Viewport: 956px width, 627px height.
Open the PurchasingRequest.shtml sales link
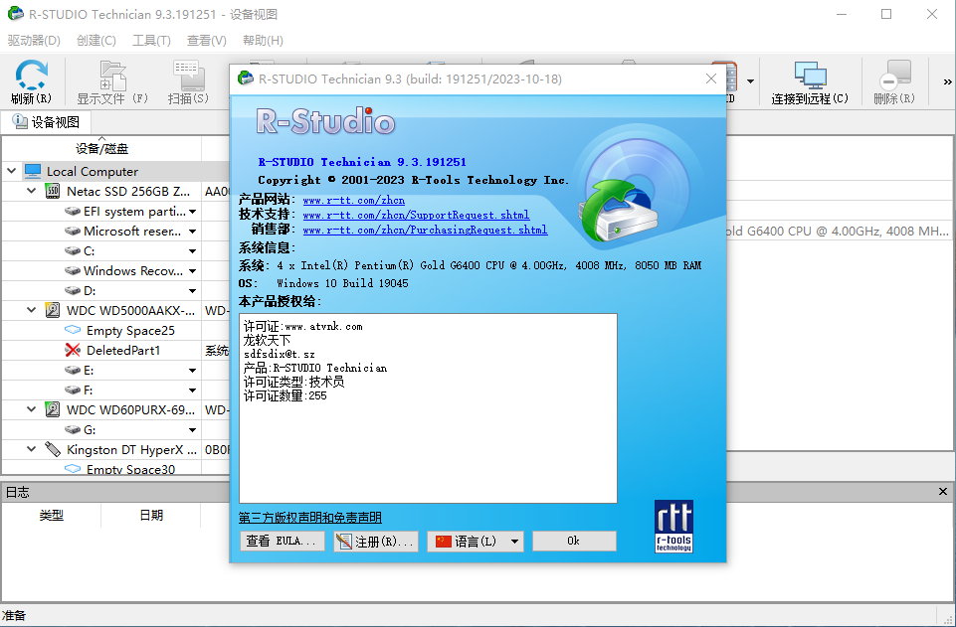tap(425, 231)
